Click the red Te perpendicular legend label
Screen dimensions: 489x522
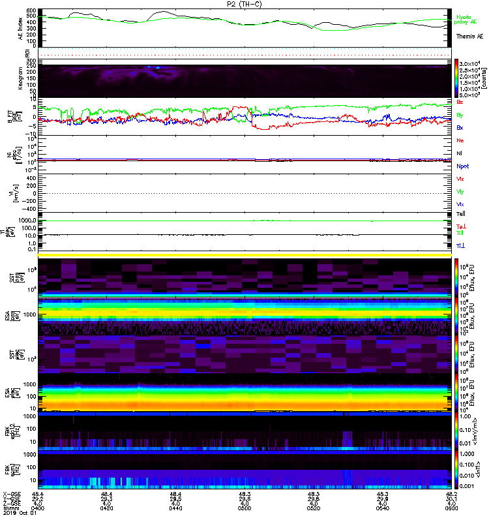[x=461, y=226]
